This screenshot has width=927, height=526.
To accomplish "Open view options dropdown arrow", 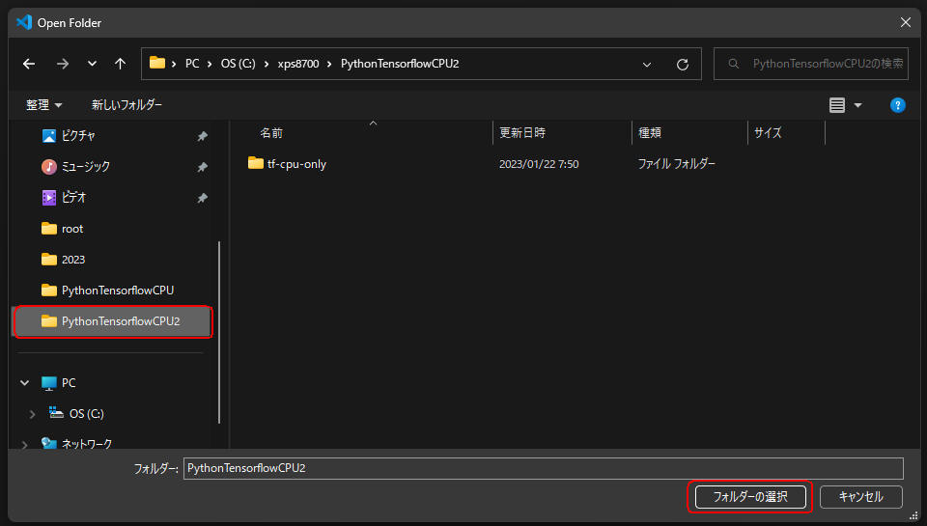I will pos(857,105).
